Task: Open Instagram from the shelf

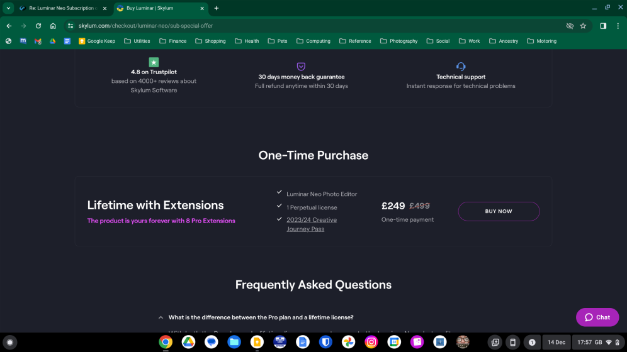Action: coord(371,342)
